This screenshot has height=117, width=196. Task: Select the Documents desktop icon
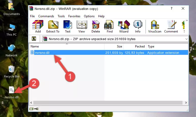click(x=12, y=9)
